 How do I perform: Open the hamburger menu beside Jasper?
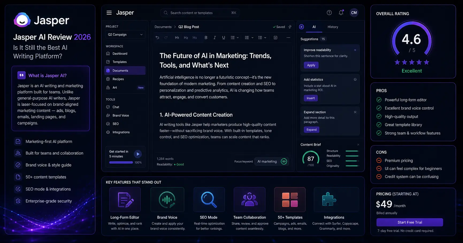click(109, 13)
